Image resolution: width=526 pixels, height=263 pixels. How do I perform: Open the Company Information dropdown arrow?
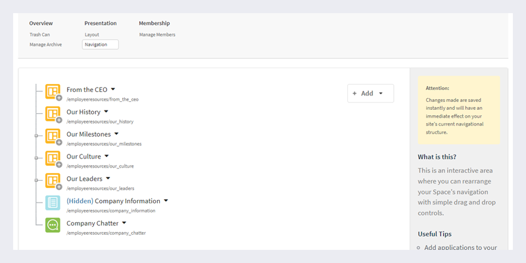click(x=166, y=201)
